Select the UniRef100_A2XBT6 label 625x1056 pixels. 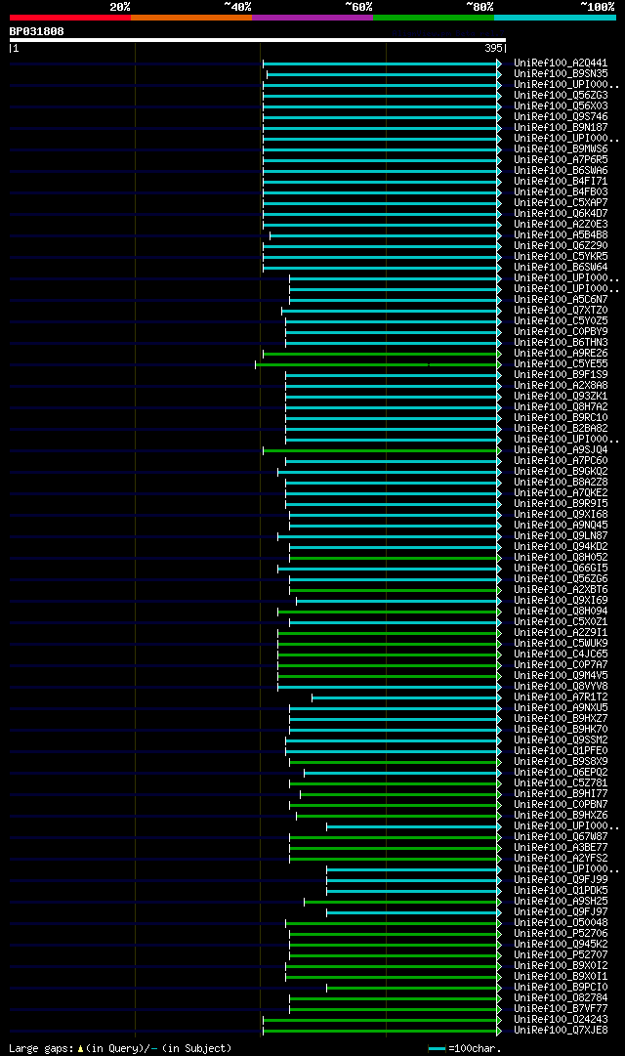[561, 589]
